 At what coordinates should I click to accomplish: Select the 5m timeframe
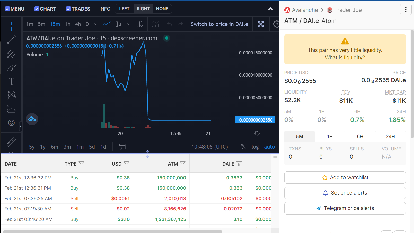click(x=41, y=24)
